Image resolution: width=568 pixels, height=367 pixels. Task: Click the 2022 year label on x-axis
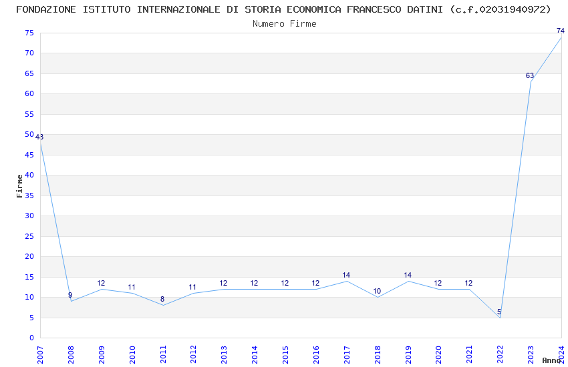500,355
